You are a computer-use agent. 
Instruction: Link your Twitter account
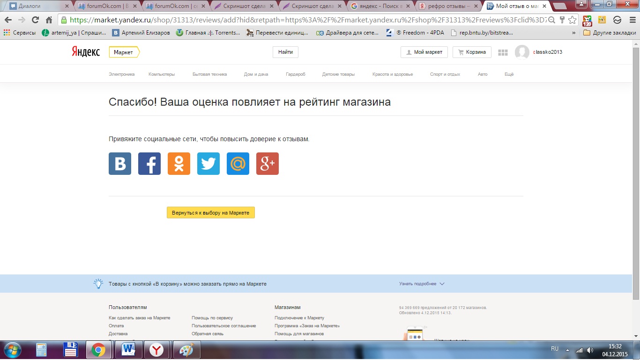208,164
